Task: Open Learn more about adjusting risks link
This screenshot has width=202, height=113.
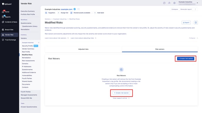Action: (83, 38)
